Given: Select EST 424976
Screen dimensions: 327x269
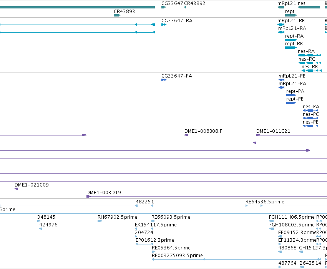Looking at the screenshot, I should 48,225.
